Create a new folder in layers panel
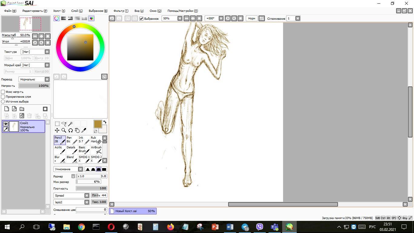The height and width of the screenshot is (233, 414). pos(22,109)
